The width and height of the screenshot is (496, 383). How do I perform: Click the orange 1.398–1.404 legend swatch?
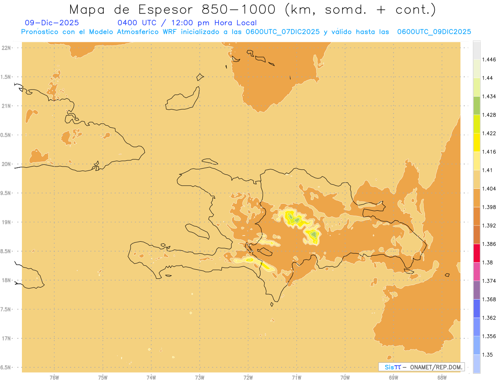pos(477,197)
